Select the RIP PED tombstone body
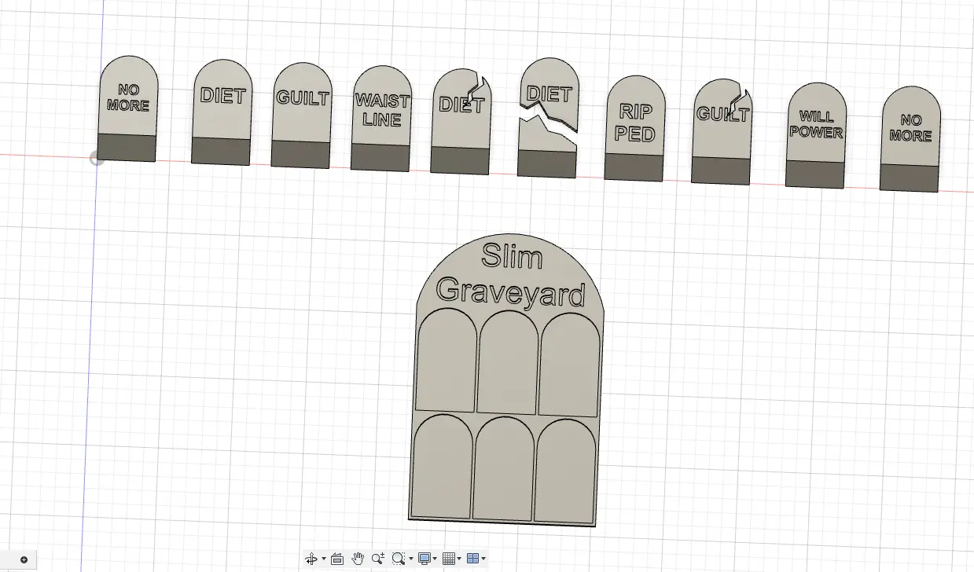The width and height of the screenshot is (974, 572). coord(634,129)
